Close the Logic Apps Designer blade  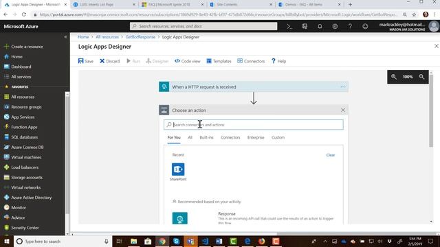[437, 46]
